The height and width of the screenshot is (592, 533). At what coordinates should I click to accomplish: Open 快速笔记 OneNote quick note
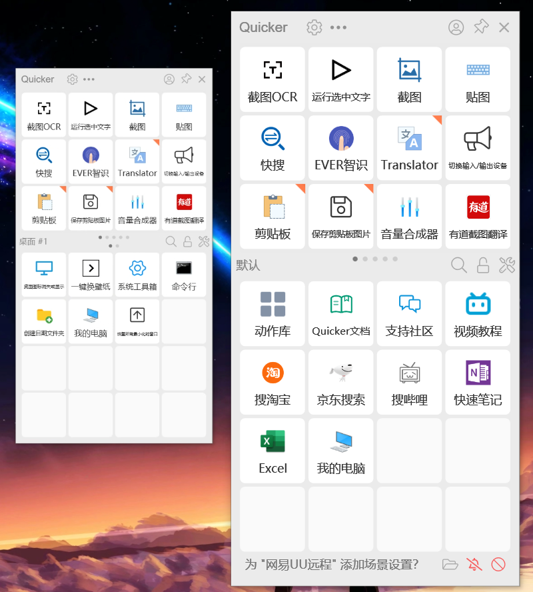(478, 382)
